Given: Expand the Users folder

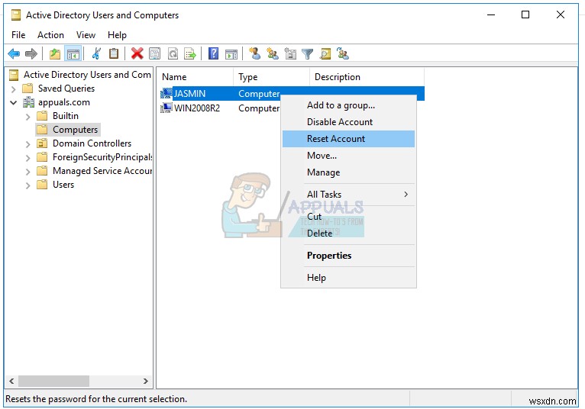Looking at the screenshot, I should (27, 185).
